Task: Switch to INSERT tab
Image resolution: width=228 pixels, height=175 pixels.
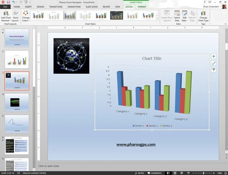Action: 28,7
